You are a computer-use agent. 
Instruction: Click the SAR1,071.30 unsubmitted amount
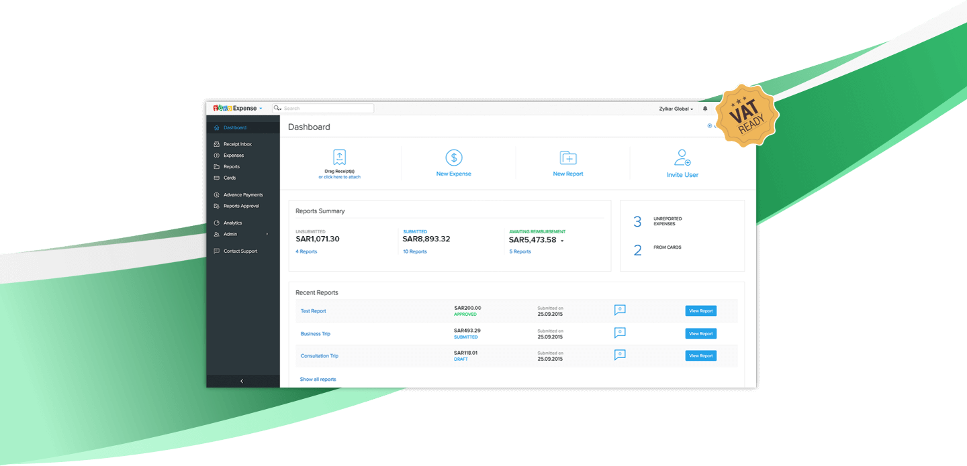pyautogui.click(x=318, y=239)
